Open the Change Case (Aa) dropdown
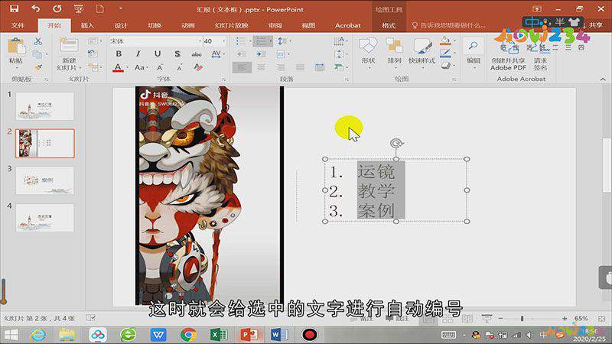 141,67
